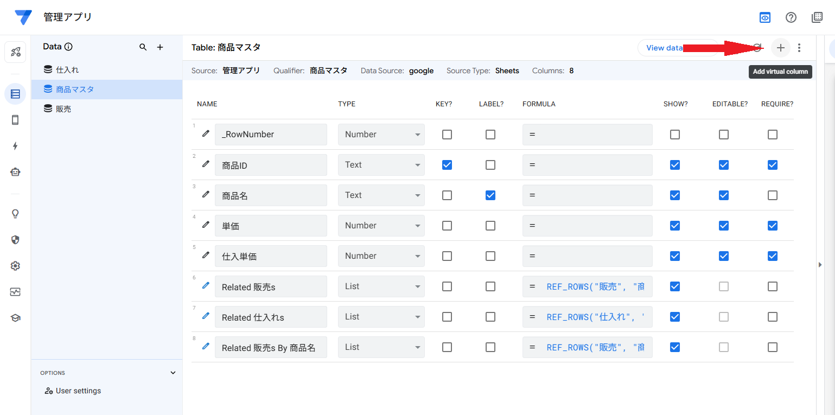The height and width of the screenshot is (415, 835).
Task: Click the formula field for 仕入単価
Action: [x=587, y=256]
